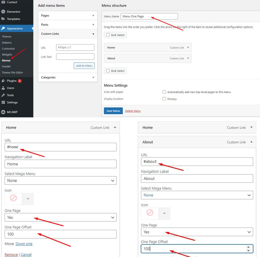Focus Home One Page Offset field
The height and width of the screenshot is (257, 260).
(x=61, y=234)
